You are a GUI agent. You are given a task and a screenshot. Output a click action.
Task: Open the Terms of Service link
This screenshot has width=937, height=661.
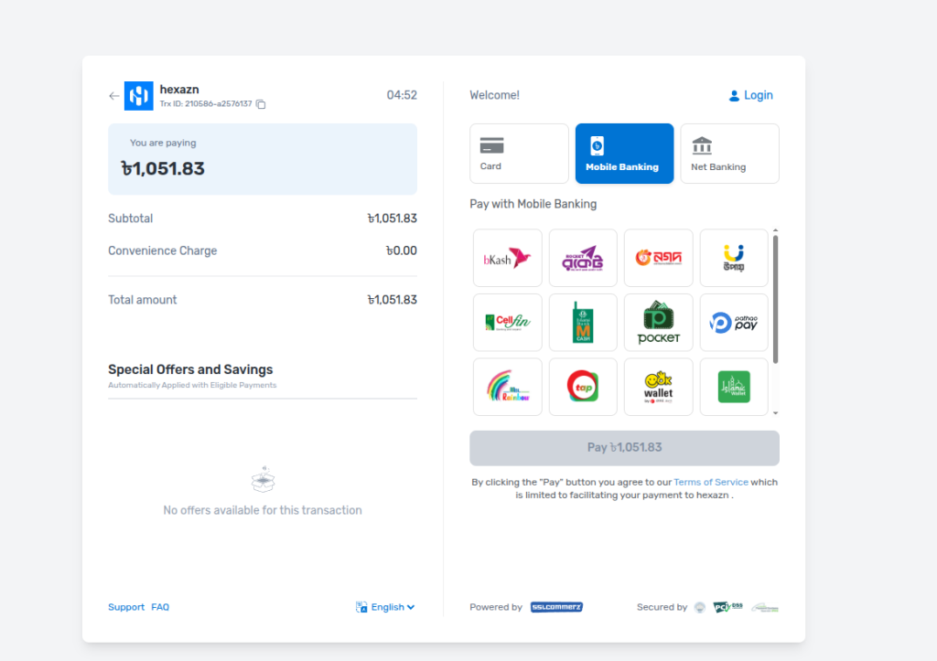[x=710, y=482]
